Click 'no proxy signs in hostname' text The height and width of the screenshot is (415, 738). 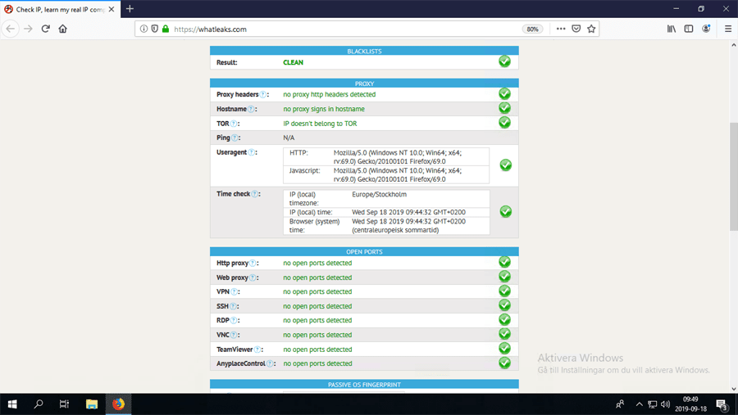click(x=324, y=109)
